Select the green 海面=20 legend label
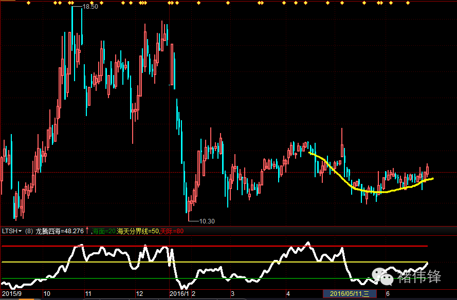This screenshot has width=457, height=300. (103, 231)
